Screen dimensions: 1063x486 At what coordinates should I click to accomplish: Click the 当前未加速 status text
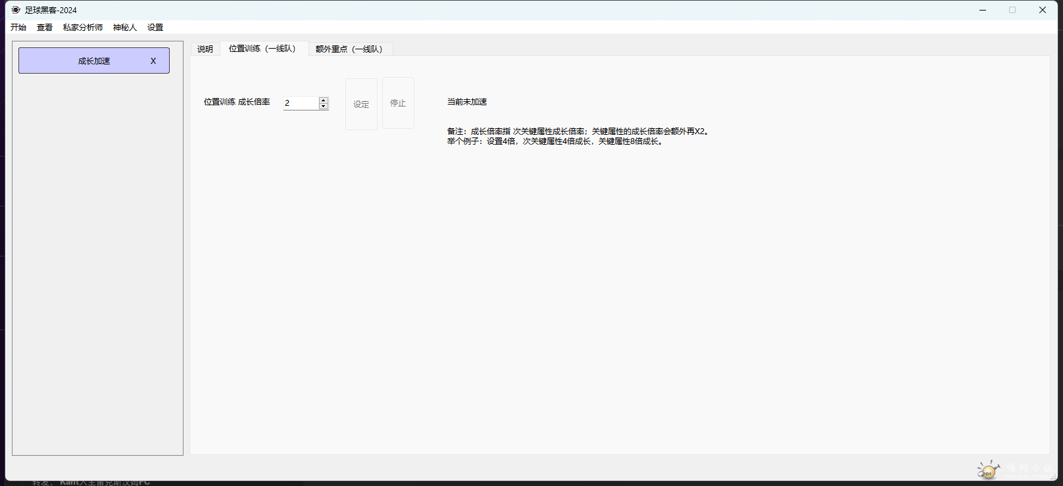(467, 102)
